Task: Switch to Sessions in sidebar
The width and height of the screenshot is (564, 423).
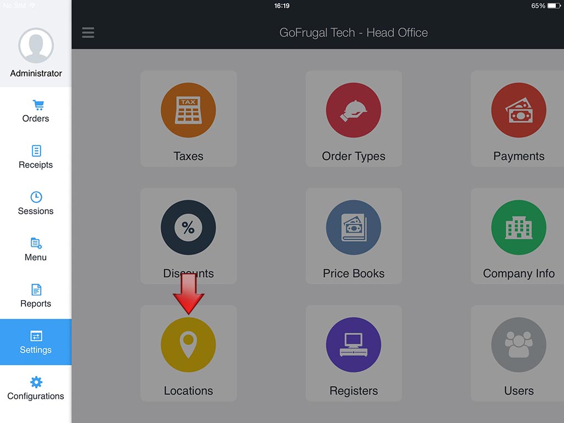Action: click(36, 204)
